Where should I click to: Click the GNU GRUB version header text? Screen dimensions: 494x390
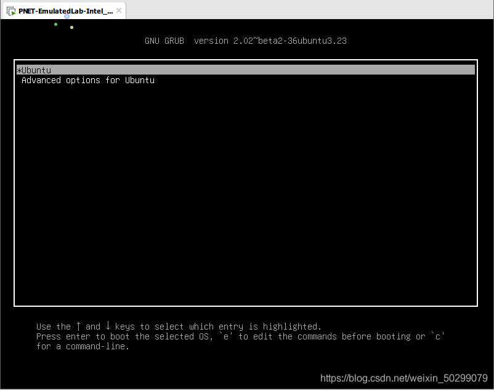pos(246,41)
